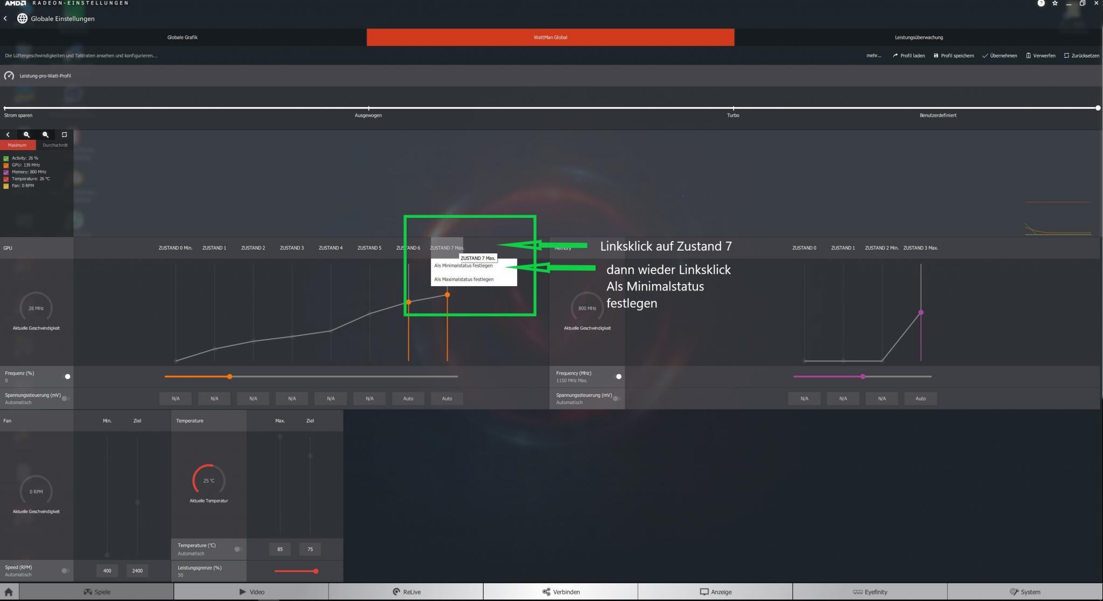Uncheck the Activity graph checkbox

tap(6, 158)
